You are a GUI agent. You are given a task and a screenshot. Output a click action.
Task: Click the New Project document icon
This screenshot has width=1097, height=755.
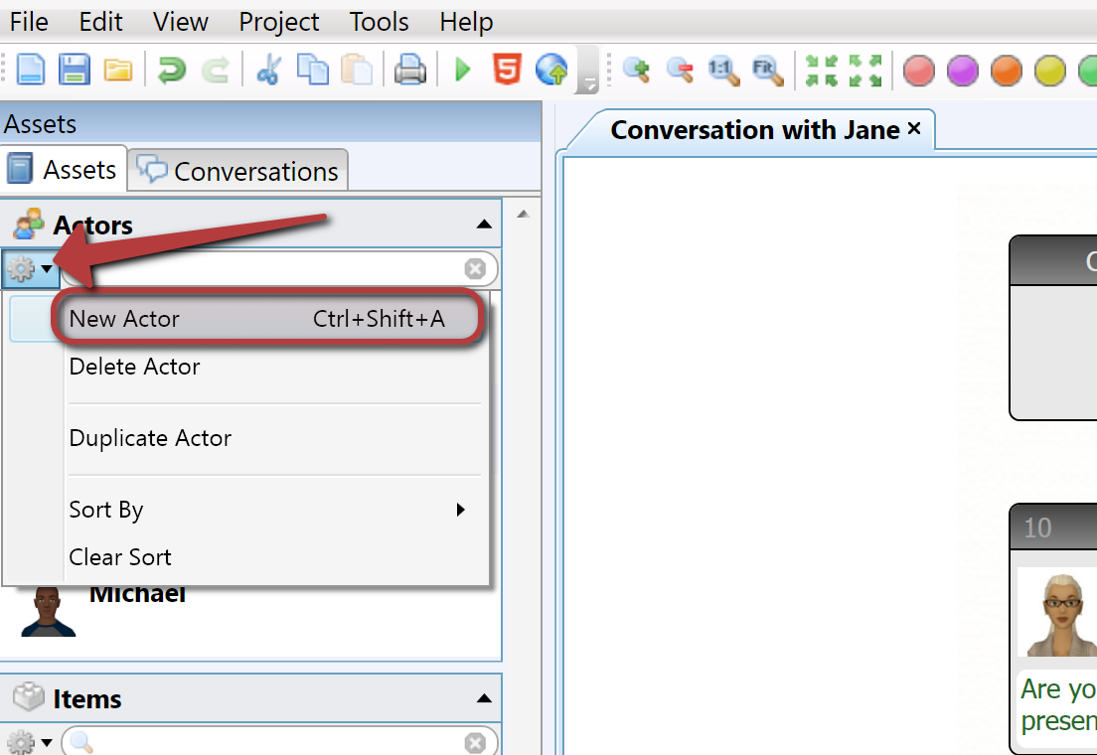click(x=30, y=70)
